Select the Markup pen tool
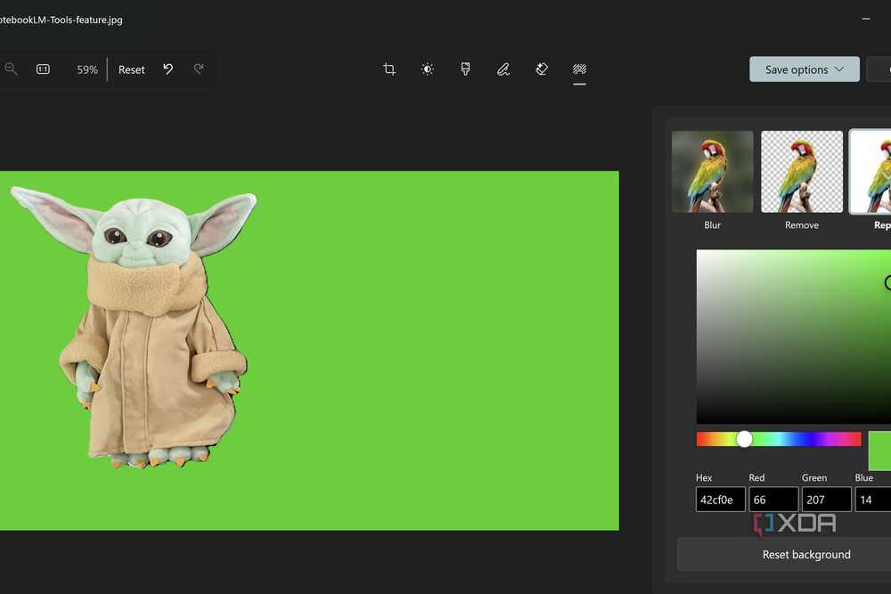The image size is (891, 594). tap(503, 69)
